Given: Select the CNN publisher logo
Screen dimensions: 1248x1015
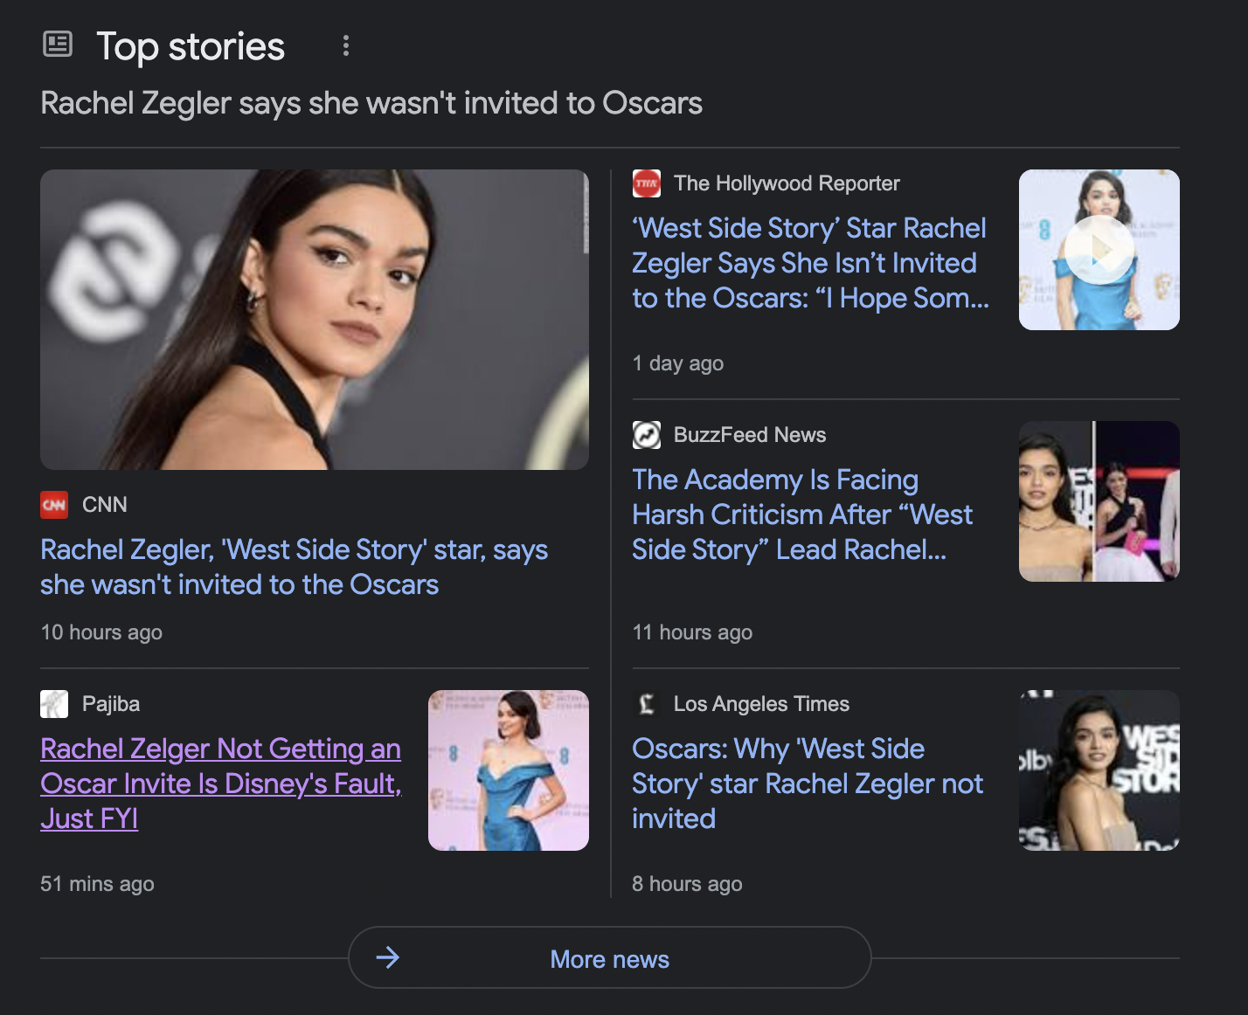Looking at the screenshot, I should (x=52, y=505).
